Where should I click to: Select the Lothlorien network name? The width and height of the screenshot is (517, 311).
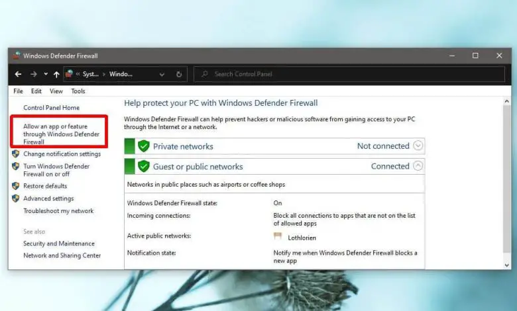[x=302, y=238]
